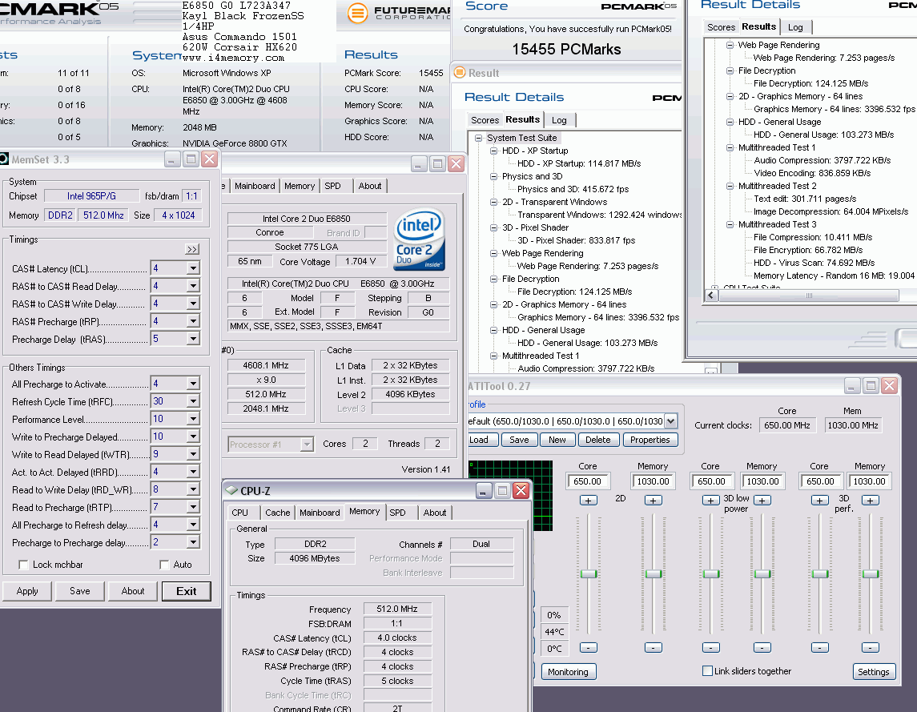
Task: Click horizontal scrollbar in right Result Details
Action: click(809, 296)
